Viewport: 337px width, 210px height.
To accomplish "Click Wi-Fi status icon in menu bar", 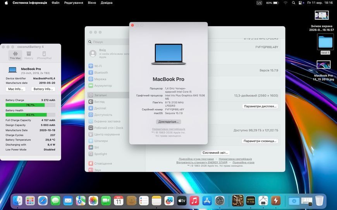I will (x=285, y=3).
